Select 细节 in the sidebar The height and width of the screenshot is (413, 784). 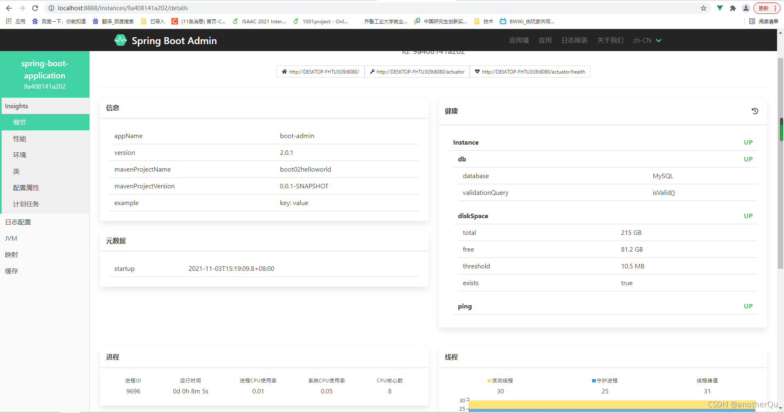[x=45, y=122]
